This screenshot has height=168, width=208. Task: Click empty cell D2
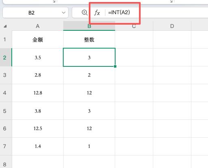tap(172, 57)
